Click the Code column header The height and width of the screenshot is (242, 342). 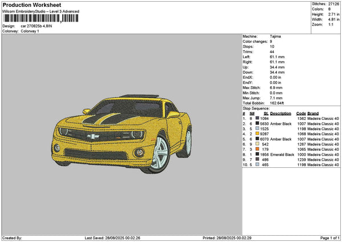tap(301, 113)
